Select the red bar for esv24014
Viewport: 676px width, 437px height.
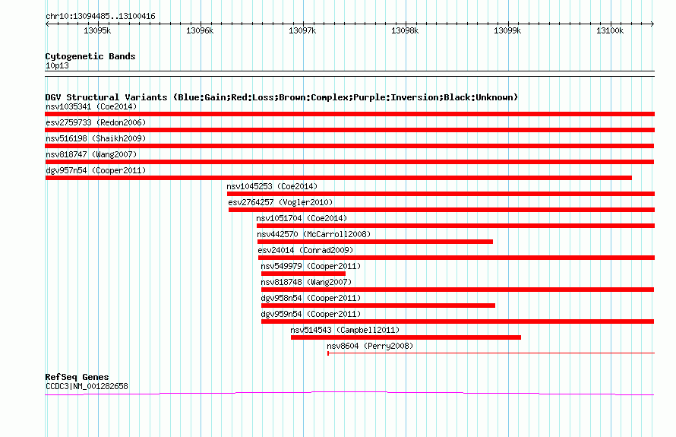point(456,258)
